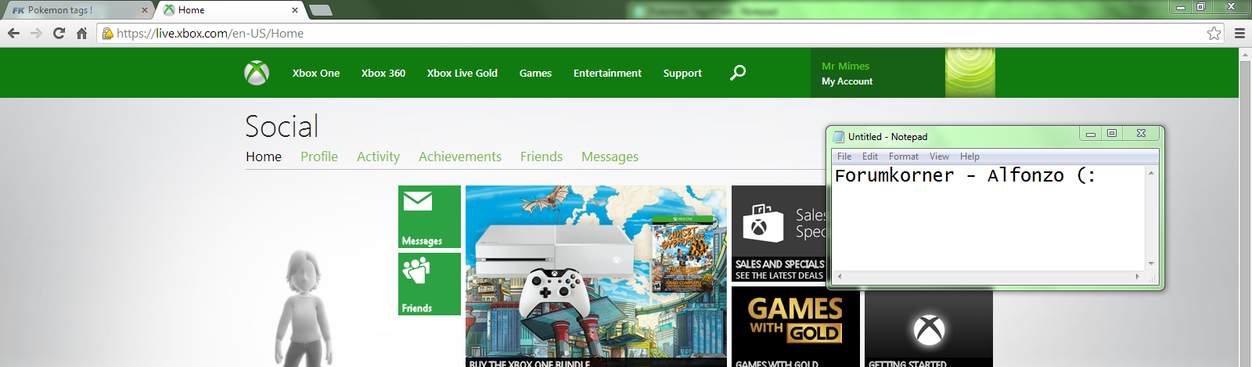Open the My Account link
The height and width of the screenshot is (367, 1252).
coord(847,81)
